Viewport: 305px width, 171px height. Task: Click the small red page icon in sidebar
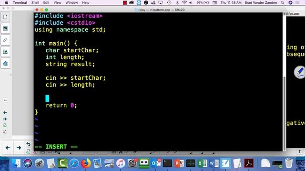5,132
